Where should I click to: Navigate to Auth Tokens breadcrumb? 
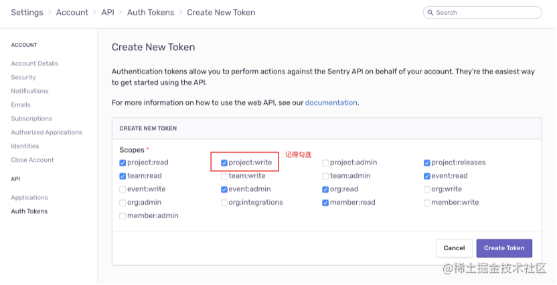151,12
